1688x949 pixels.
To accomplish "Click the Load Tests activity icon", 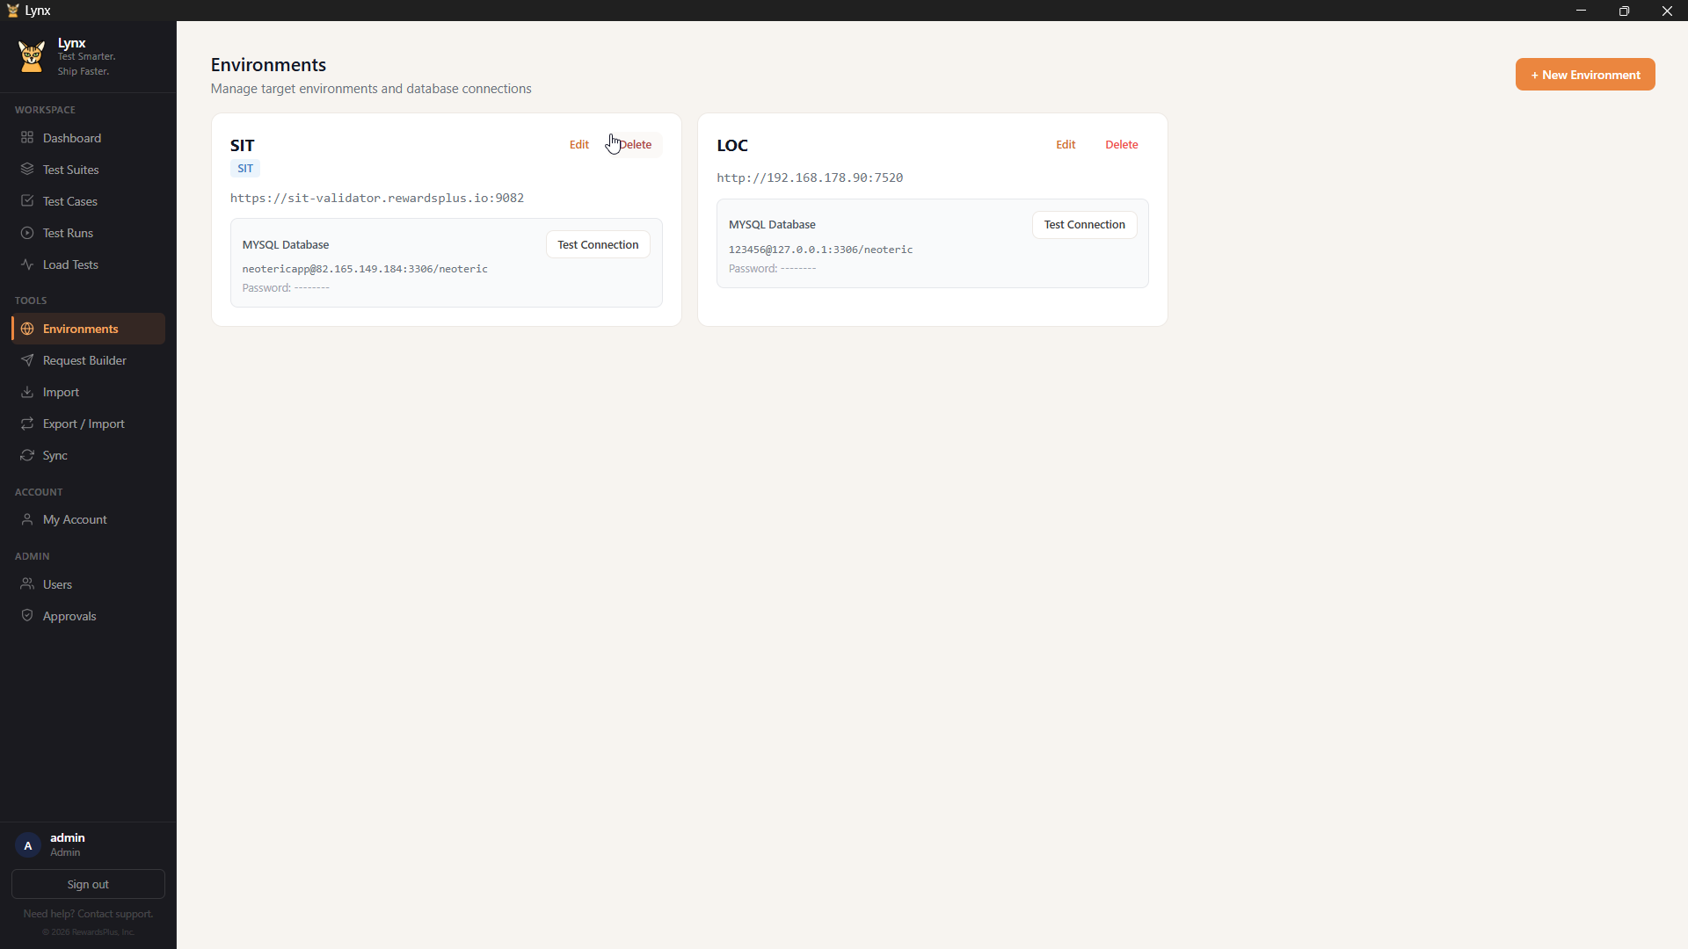I will coord(27,264).
